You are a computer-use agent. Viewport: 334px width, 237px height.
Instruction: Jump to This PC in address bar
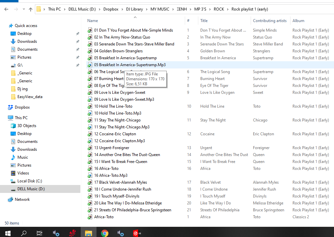tap(54, 9)
